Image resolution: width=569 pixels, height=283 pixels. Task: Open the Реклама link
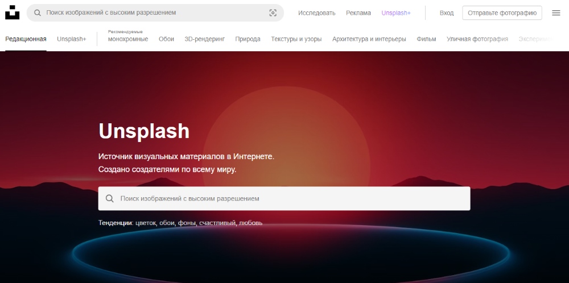click(358, 13)
